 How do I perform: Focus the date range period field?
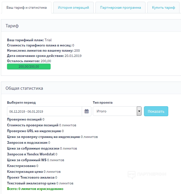[x=45, y=111]
